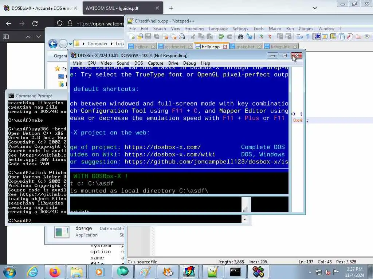Select the WATCOM GML lguide.pdf browser tab
Screen dimensions: 373x279
tap(123, 8)
